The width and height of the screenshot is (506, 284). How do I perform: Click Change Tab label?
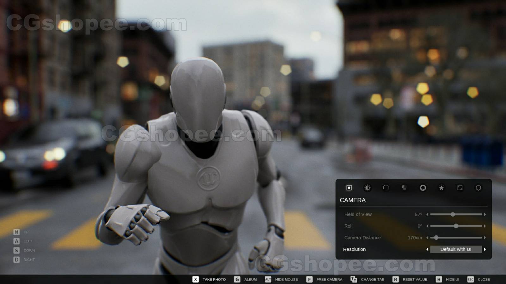373,279
